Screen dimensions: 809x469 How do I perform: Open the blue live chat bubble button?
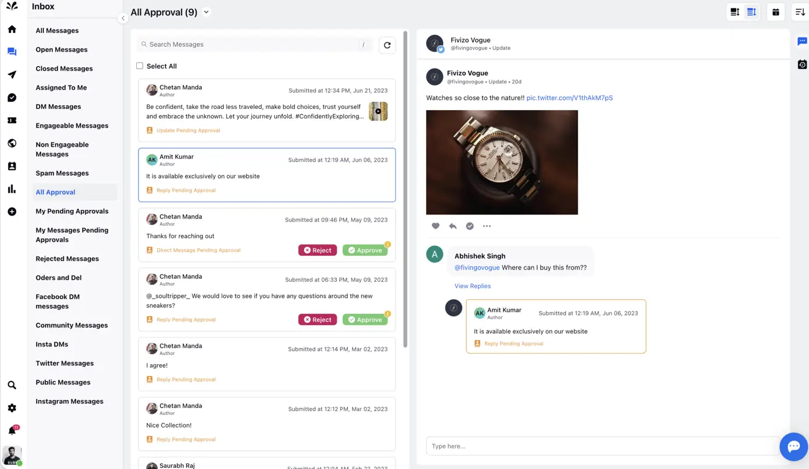(793, 446)
